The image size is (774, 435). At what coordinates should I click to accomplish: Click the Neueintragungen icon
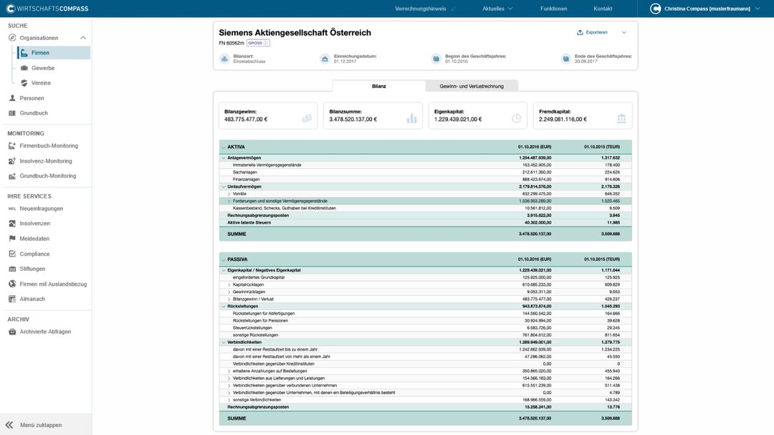tap(12, 209)
